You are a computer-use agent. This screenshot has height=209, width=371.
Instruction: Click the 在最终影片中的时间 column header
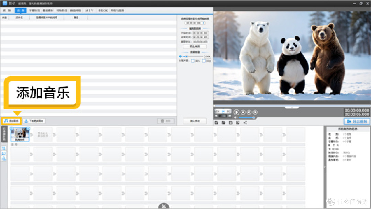(x=47, y=18)
